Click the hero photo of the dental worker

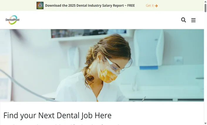point(102,65)
